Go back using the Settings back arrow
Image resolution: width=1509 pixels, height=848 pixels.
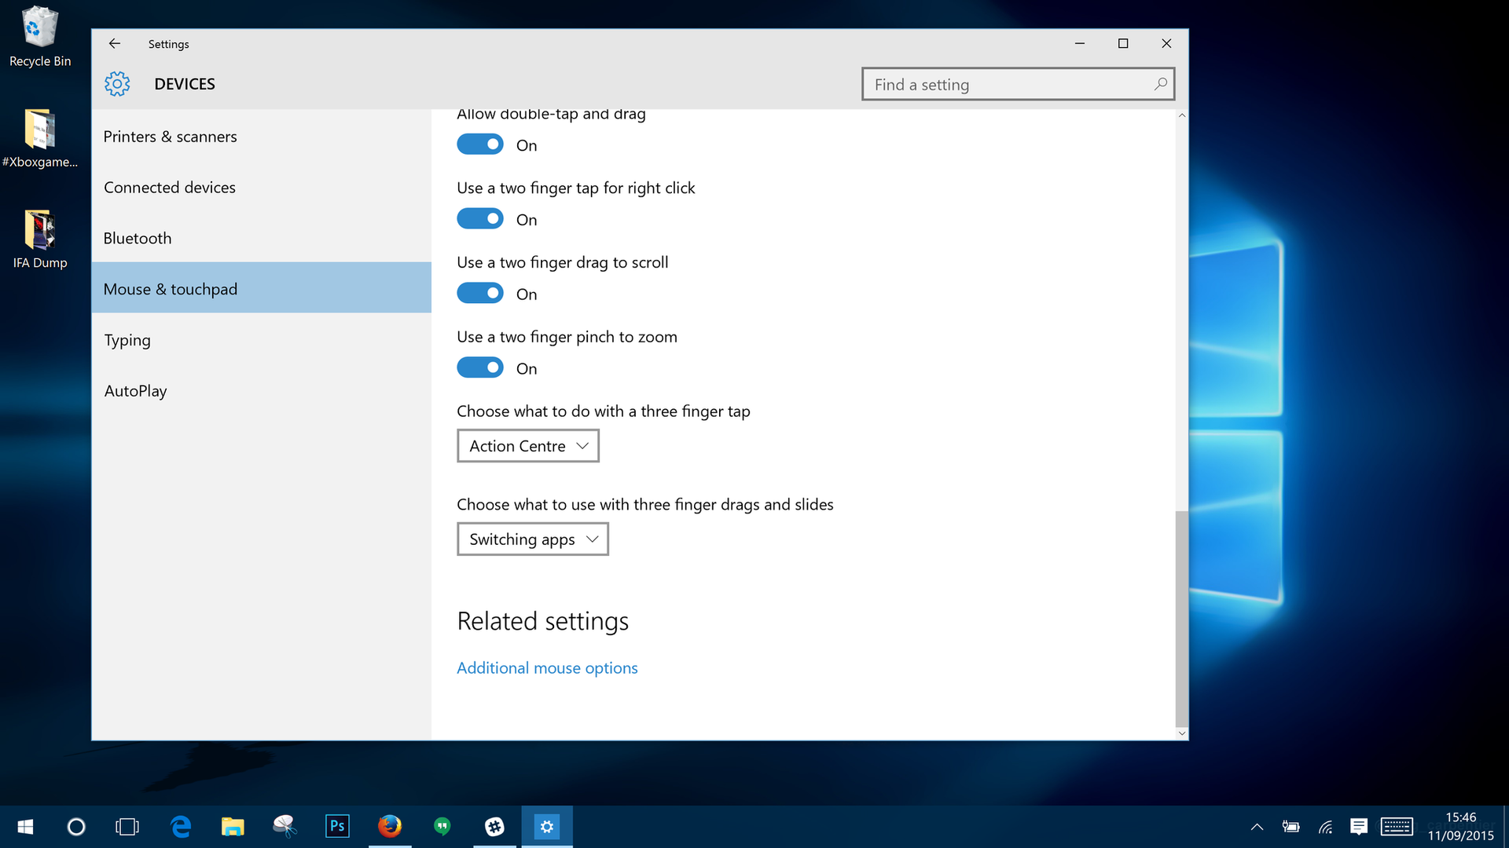tap(115, 43)
